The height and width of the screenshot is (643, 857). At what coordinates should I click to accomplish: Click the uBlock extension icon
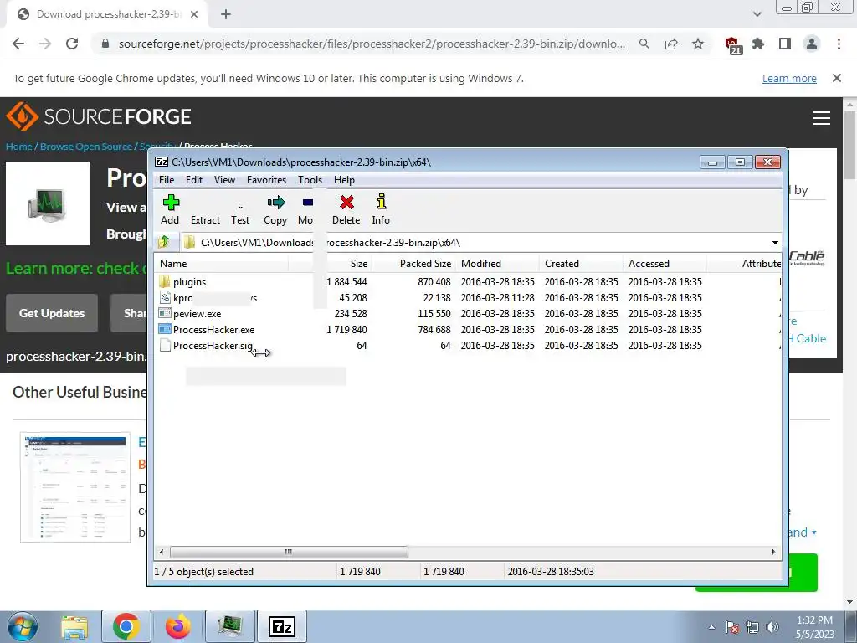tap(732, 45)
